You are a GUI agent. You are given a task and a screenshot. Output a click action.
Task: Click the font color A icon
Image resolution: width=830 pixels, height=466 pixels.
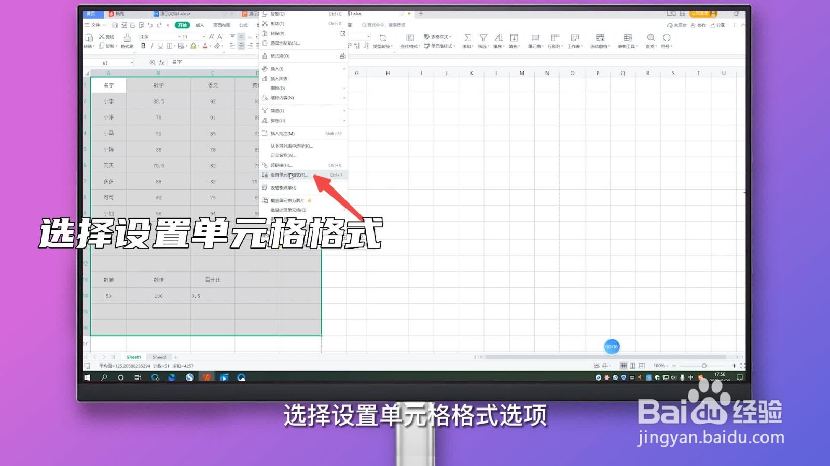pyautogui.click(x=205, y=46)
